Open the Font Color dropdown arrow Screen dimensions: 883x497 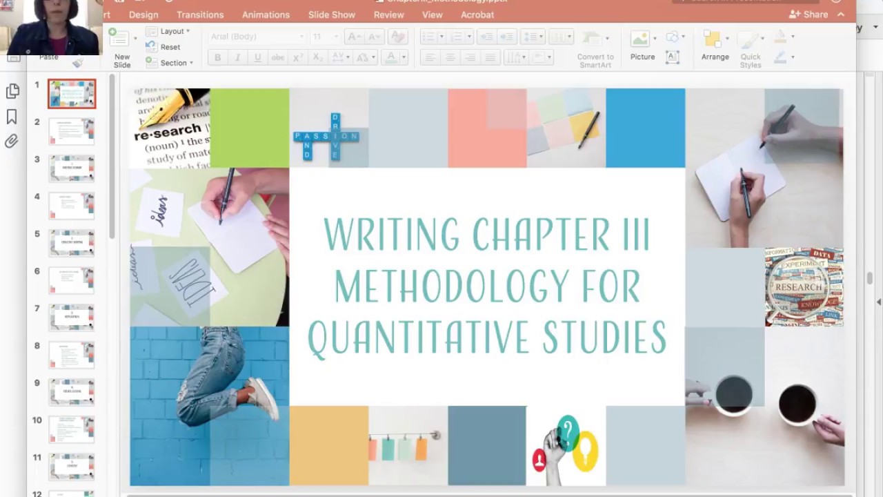coord(404,58)
